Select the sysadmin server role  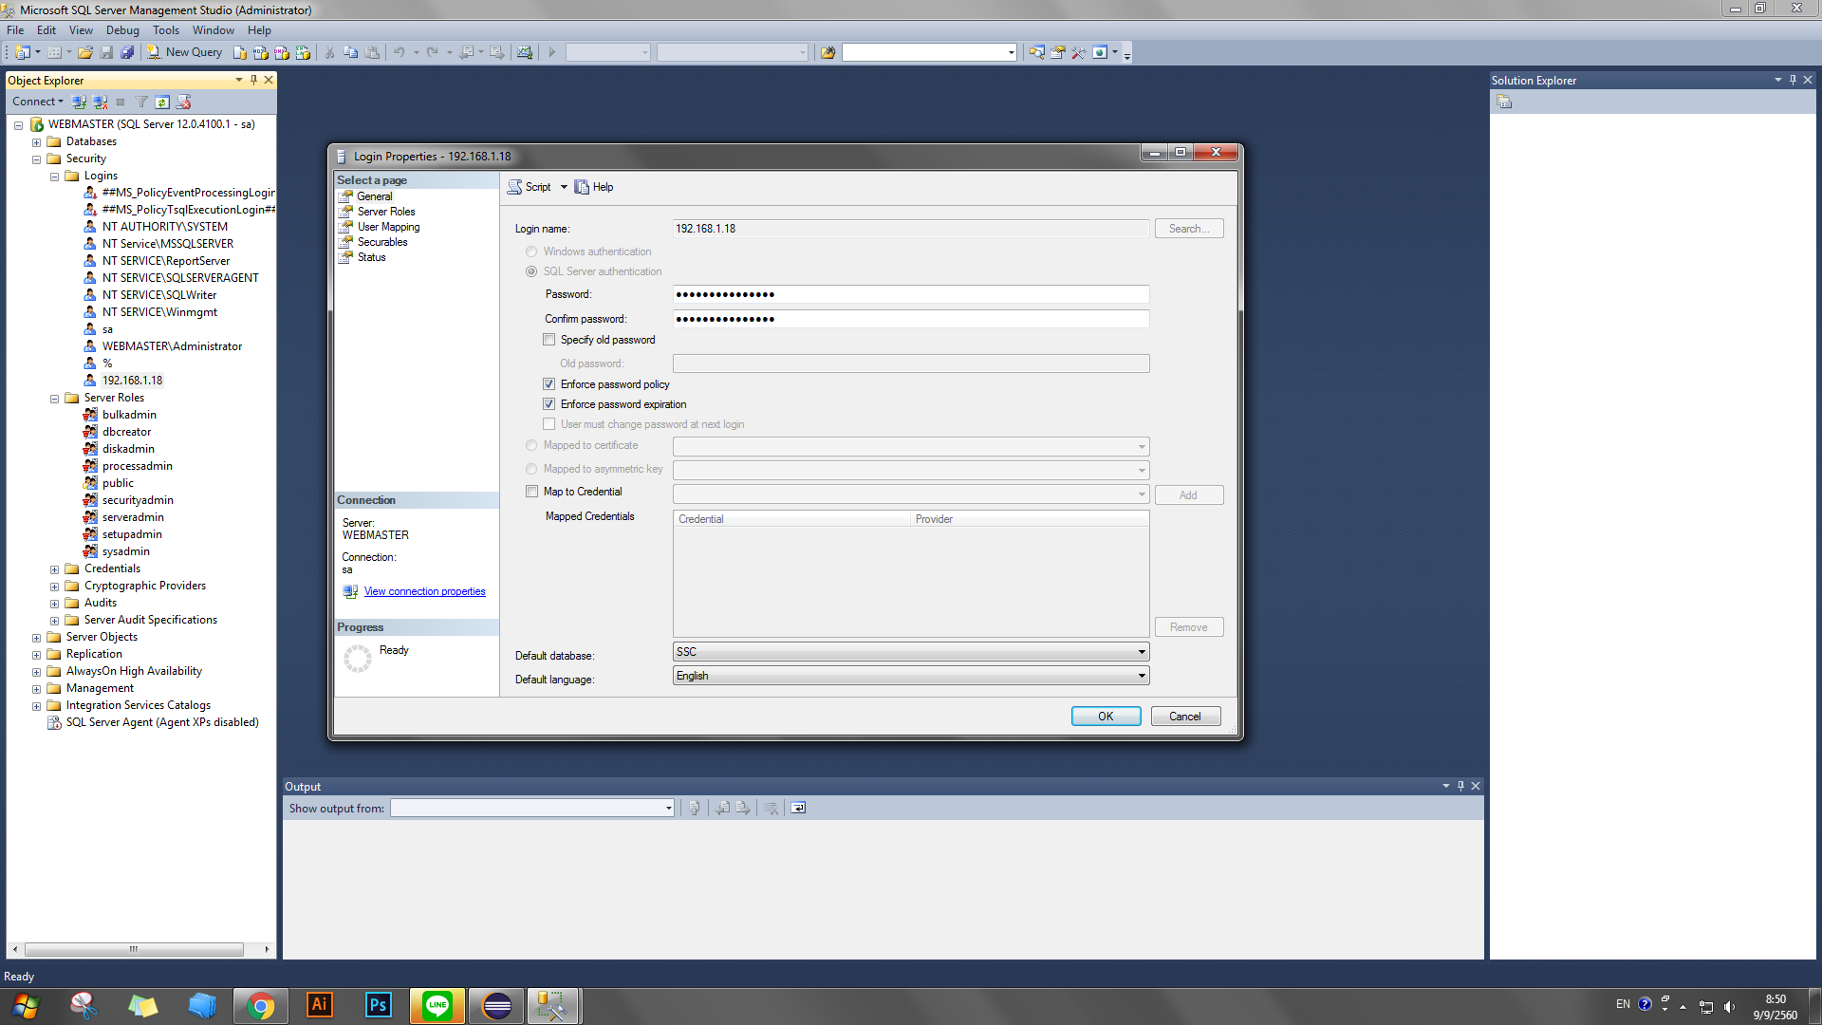tap(125, 551)
